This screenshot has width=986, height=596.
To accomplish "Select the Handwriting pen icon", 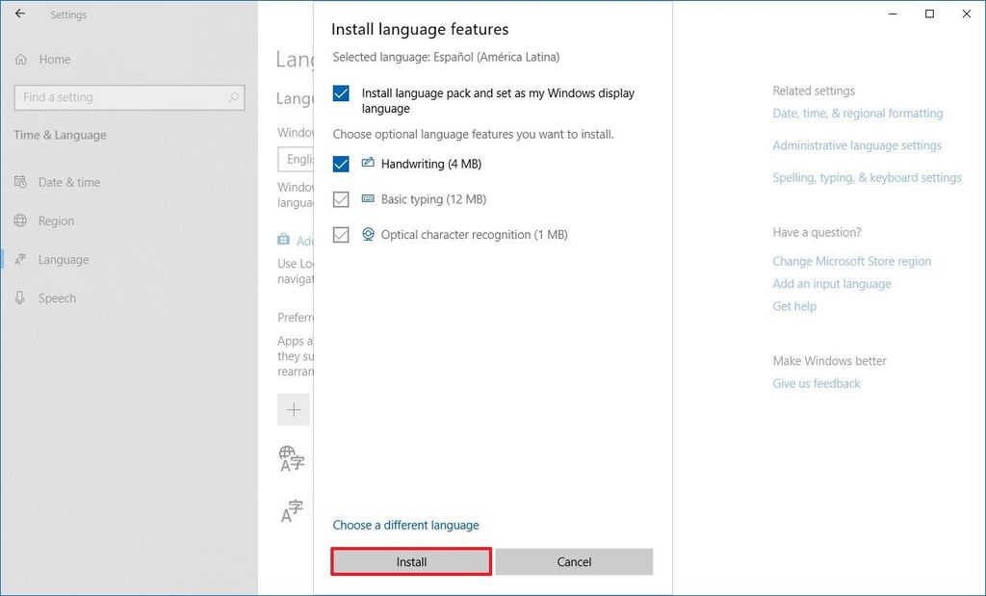I will (x=367, y=164).
